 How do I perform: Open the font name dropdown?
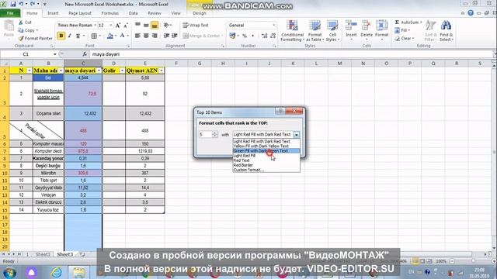pyautogui.click(x=95, y=25)
